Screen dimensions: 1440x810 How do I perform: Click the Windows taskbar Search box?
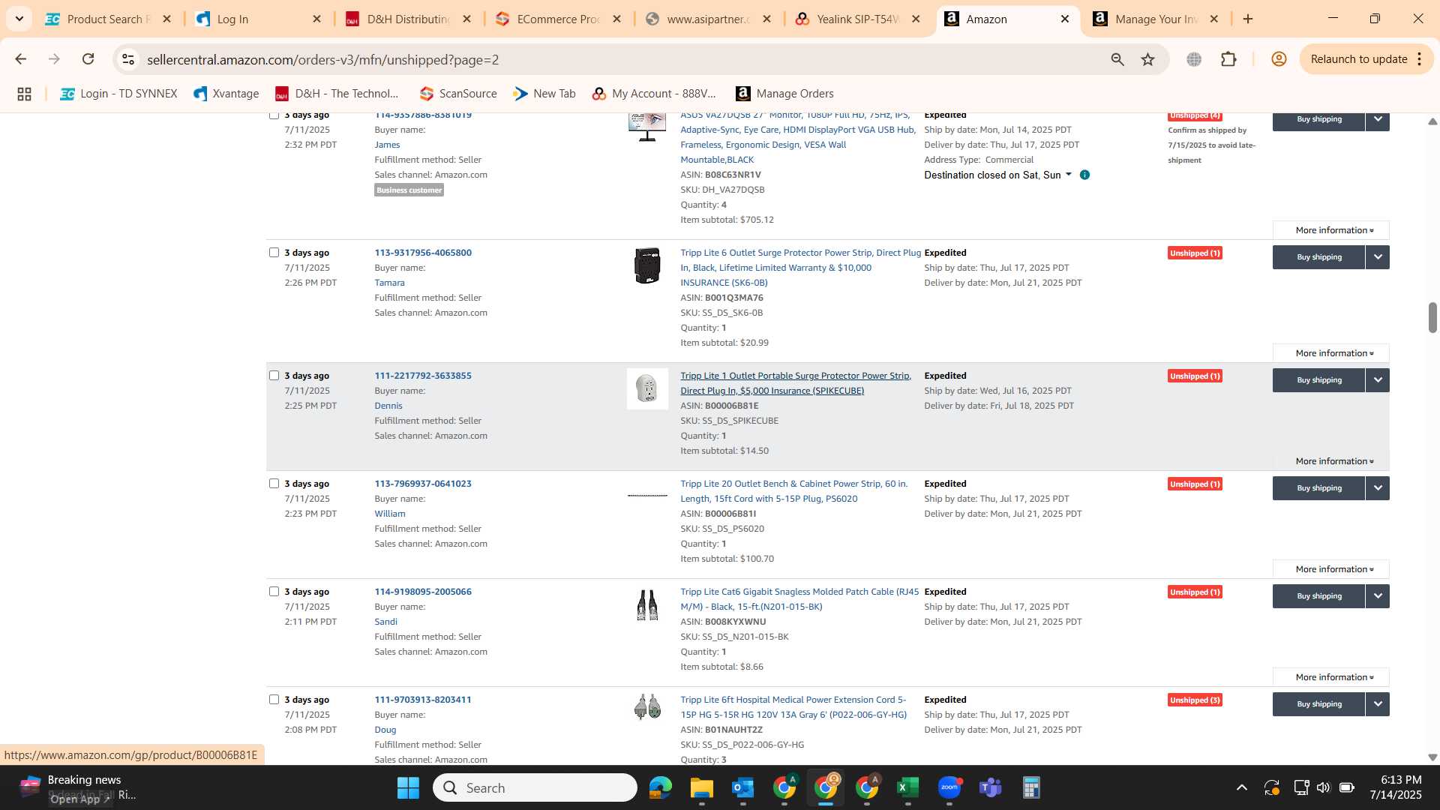tap(535, 787)
